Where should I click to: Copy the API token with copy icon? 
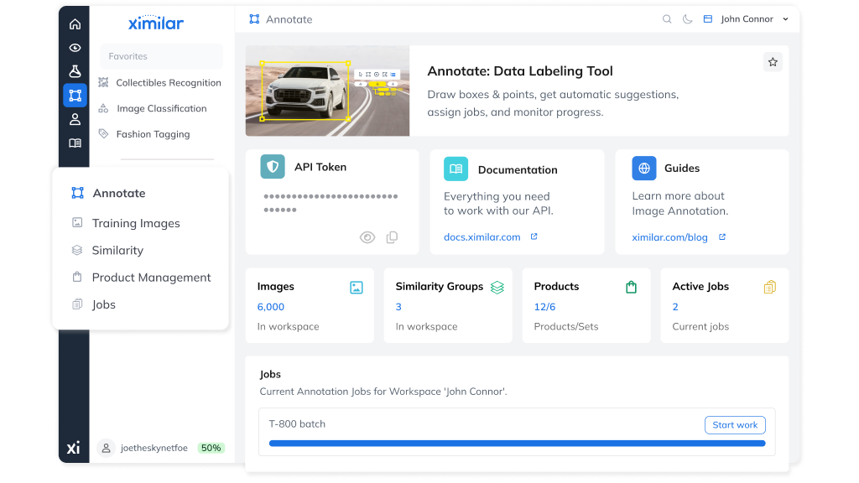pos(392,237)
